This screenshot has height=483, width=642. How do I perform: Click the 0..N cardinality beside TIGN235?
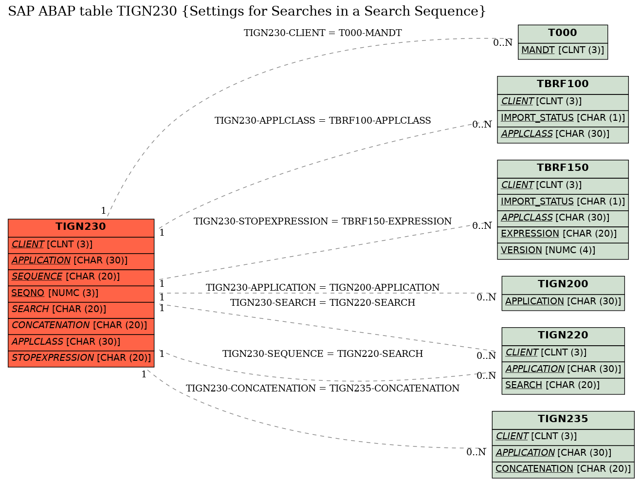tap(476, 452)
